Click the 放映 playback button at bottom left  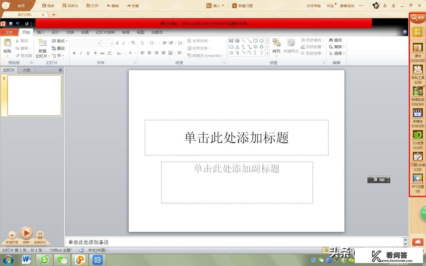26,234
